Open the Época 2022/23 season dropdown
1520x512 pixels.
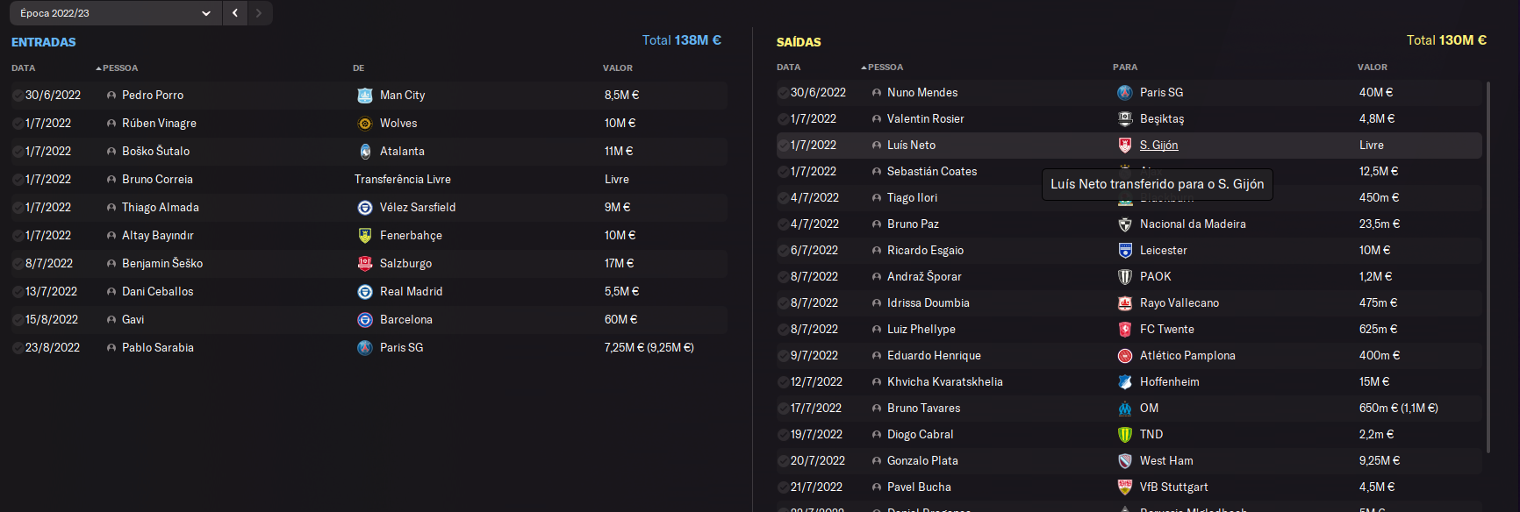114,13
